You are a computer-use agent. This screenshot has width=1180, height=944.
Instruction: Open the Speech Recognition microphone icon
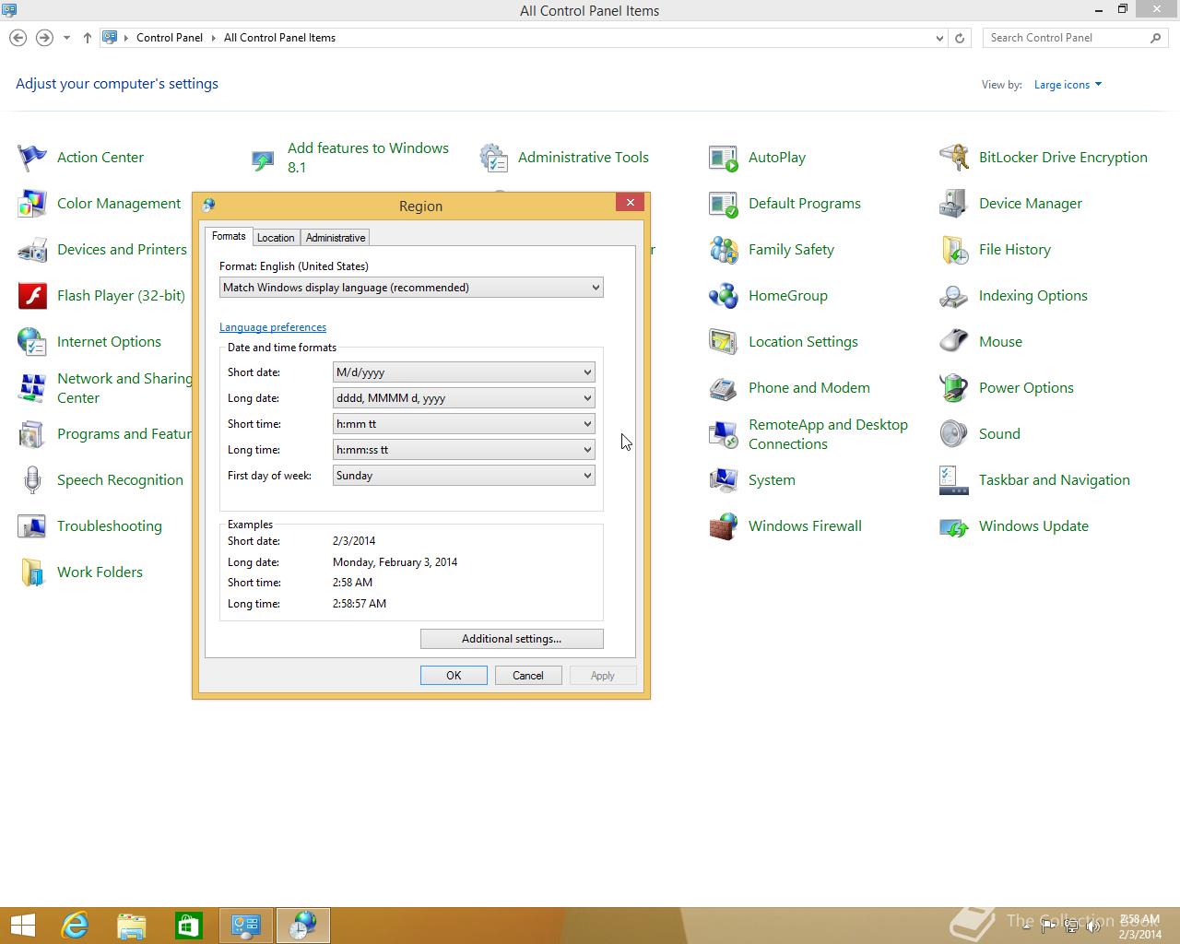[32, 480]
